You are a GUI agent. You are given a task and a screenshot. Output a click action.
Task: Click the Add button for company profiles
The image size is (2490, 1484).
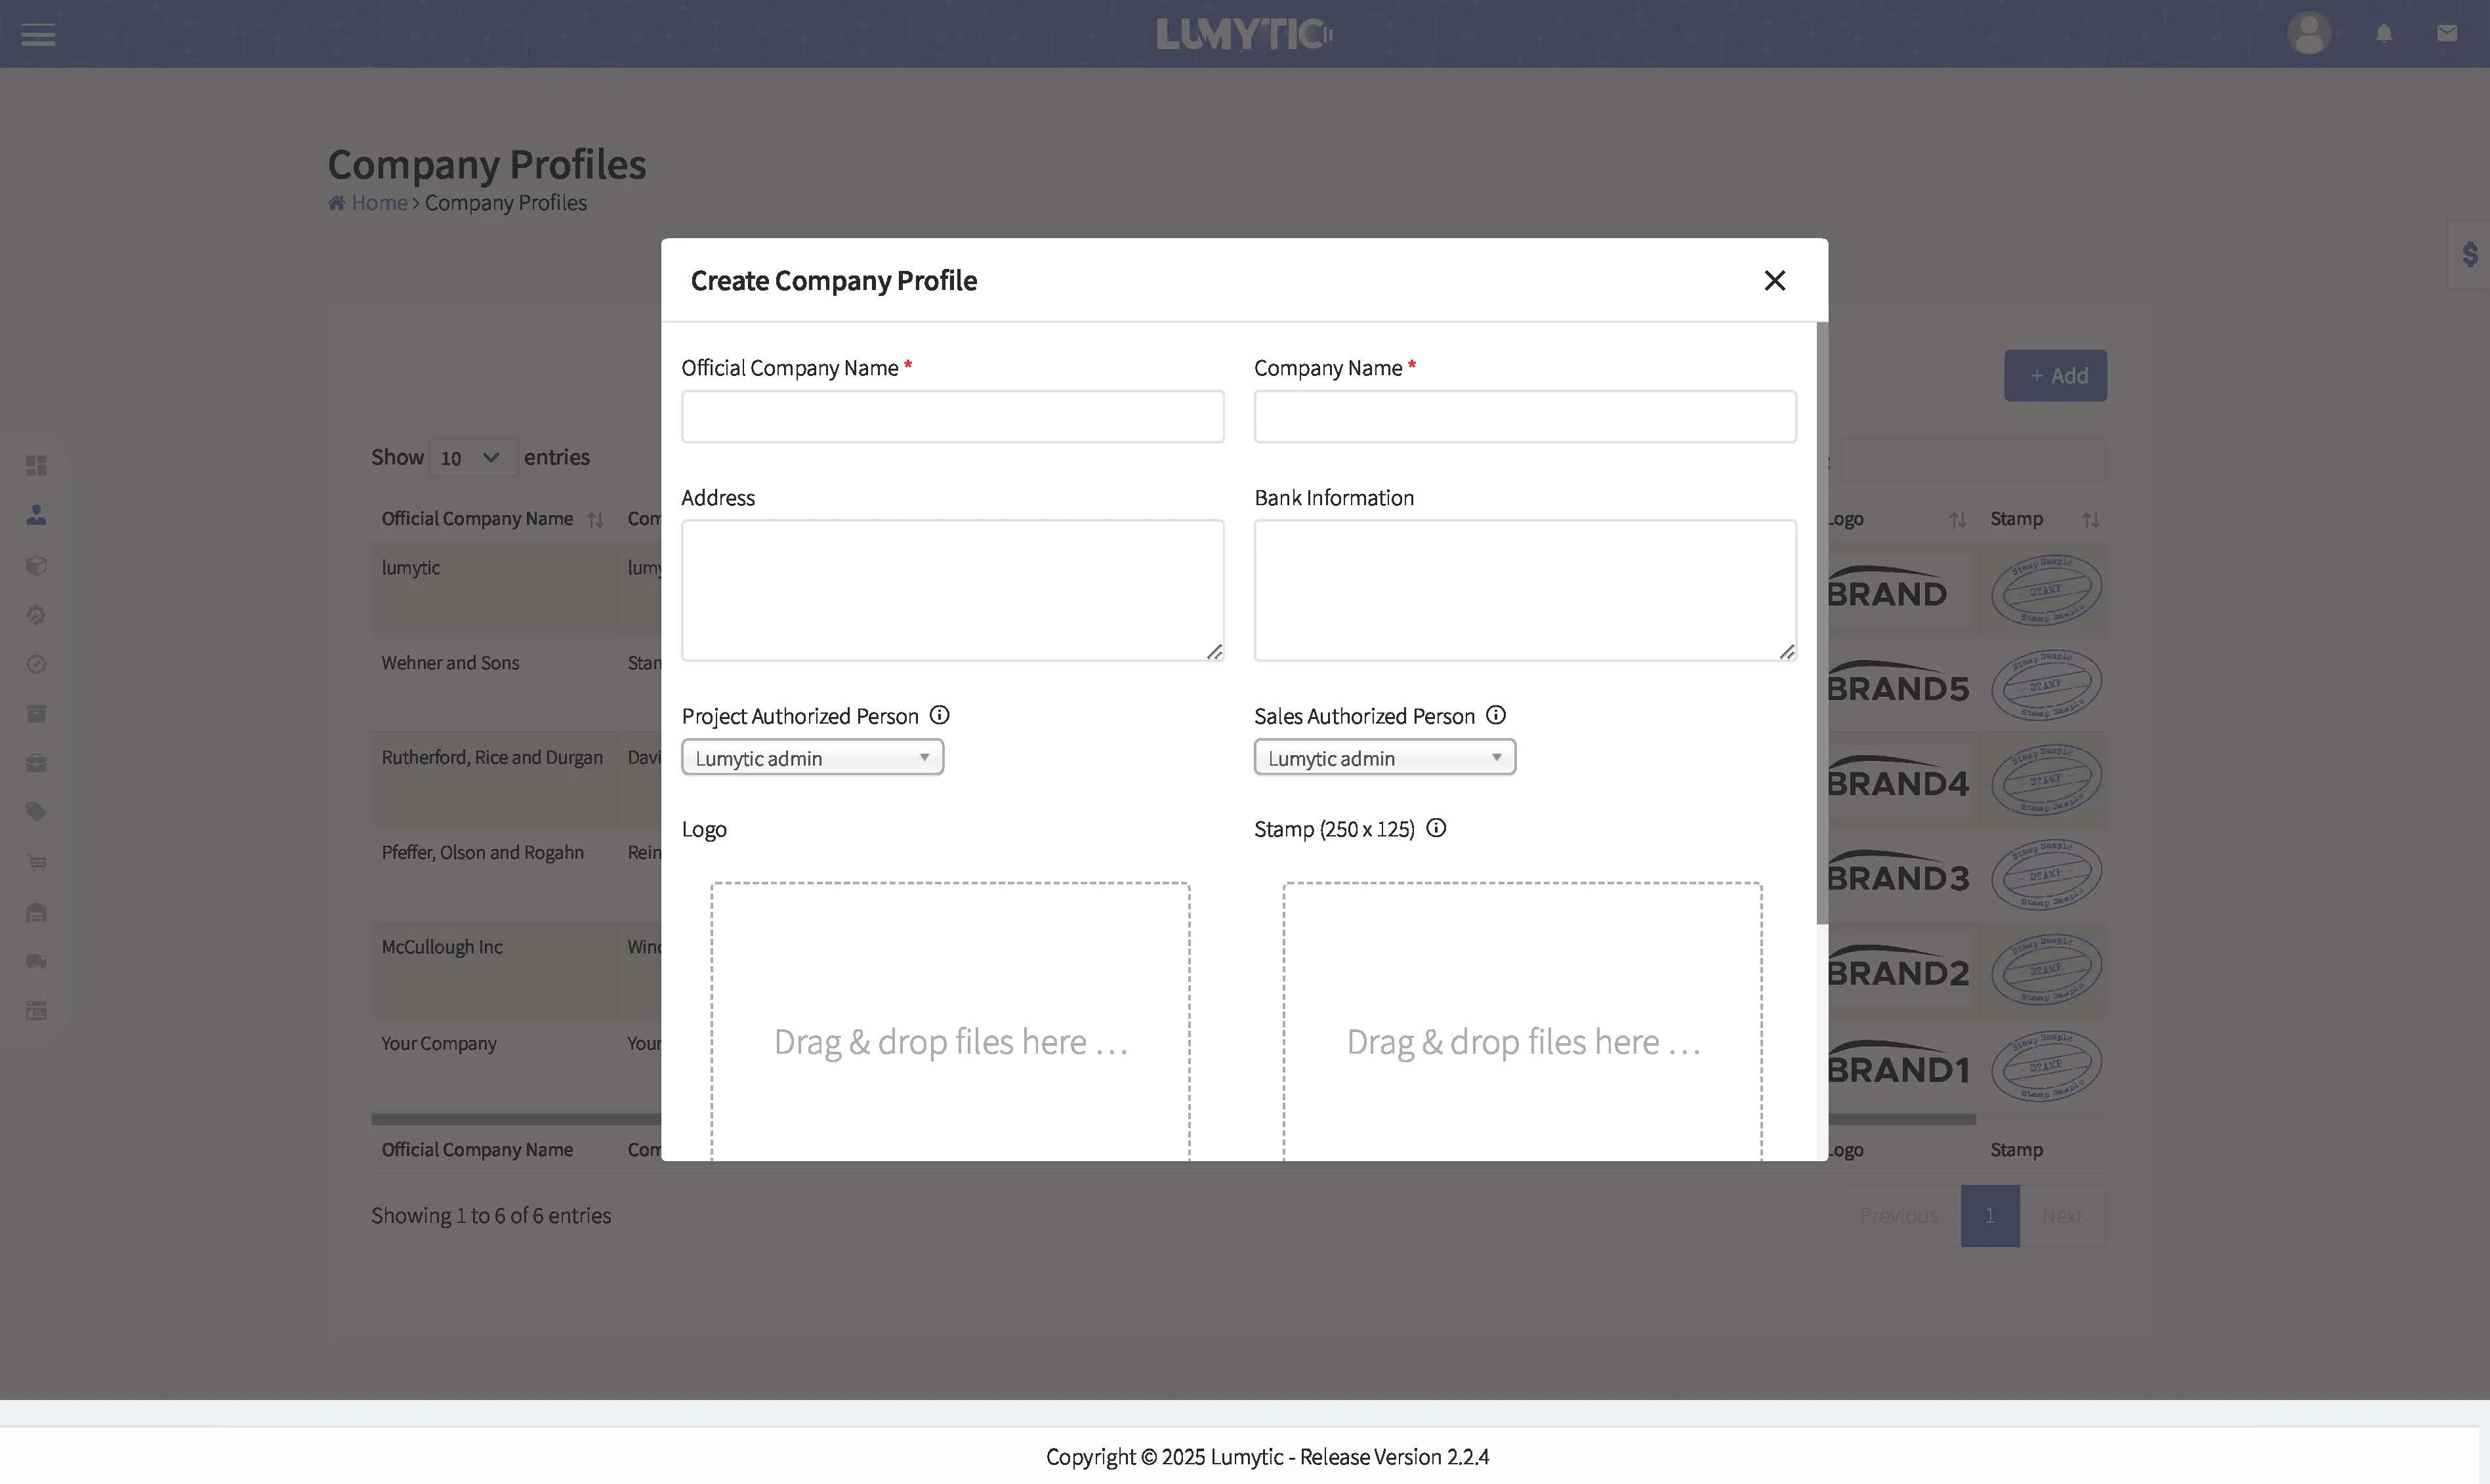[2055, 375]
